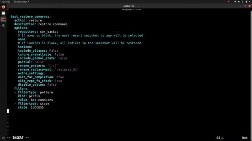Click on 'action: restore' line

[x=28, y=20]
